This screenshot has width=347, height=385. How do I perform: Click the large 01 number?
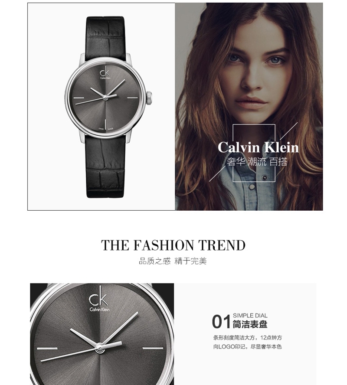point(221,322)
